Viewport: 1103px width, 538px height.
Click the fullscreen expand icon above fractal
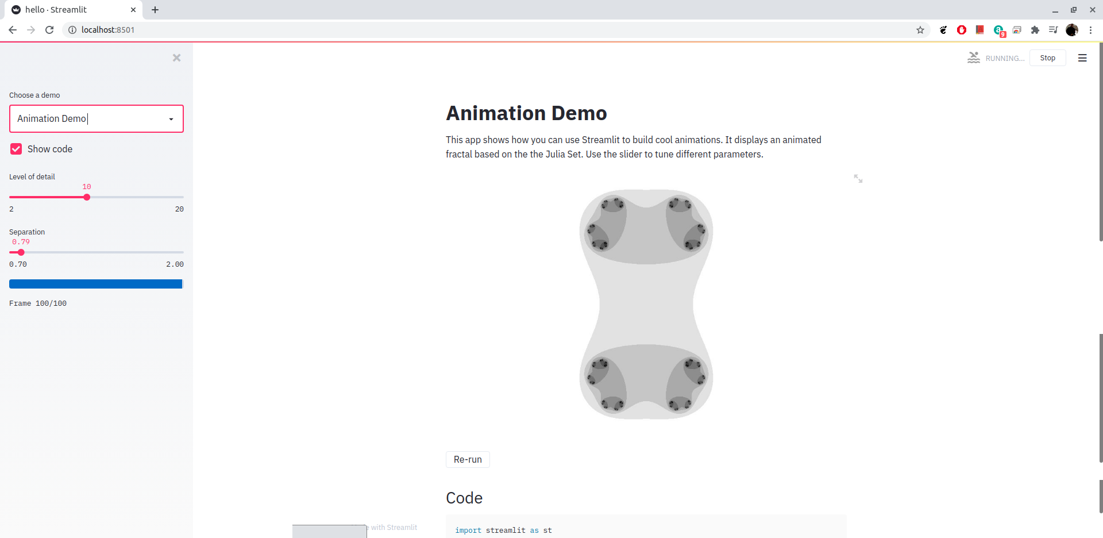(858, 179)
